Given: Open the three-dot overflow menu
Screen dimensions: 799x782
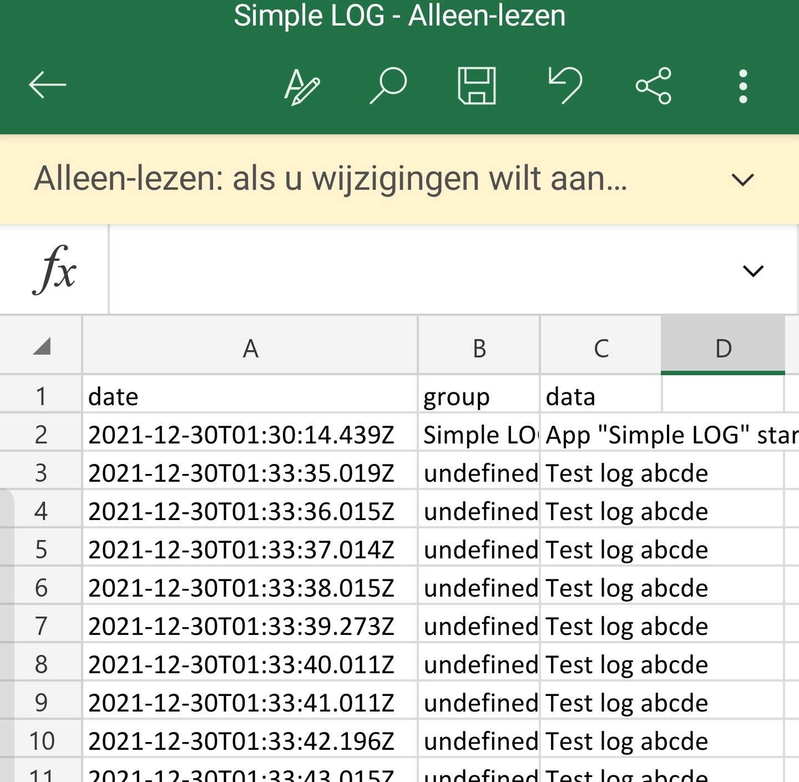Looking at the screenshot, I should click(743, 86).
